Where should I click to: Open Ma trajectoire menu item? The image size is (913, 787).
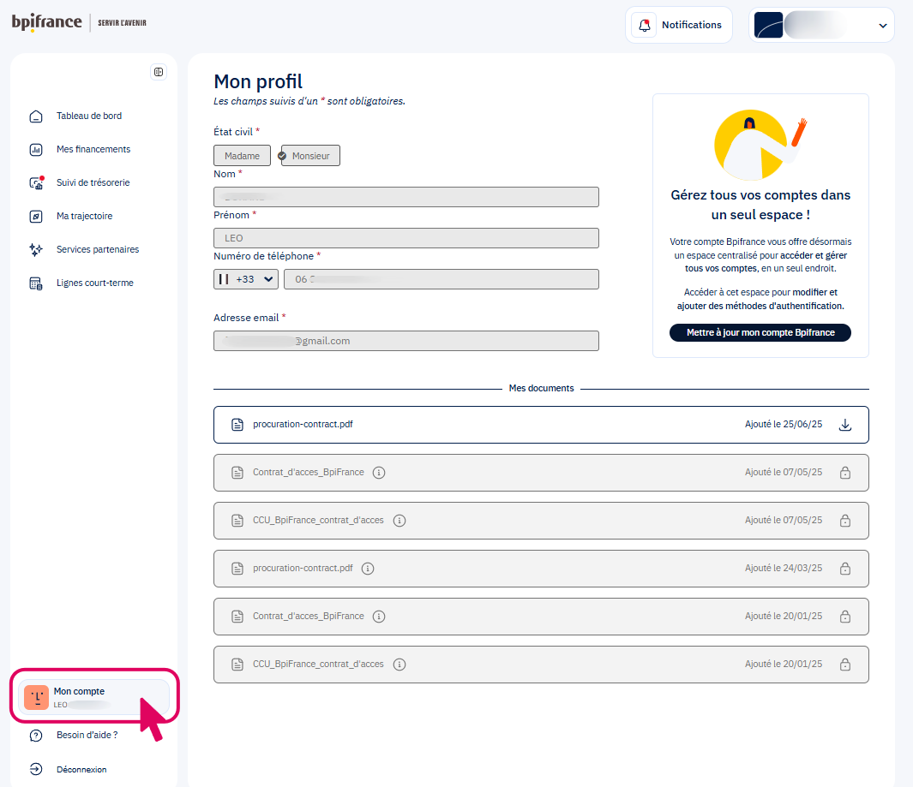(84, 217)
